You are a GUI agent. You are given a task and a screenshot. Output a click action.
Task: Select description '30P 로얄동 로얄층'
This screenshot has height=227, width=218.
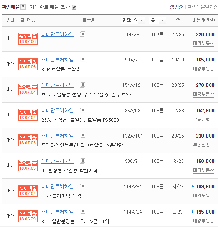point(61,70)
